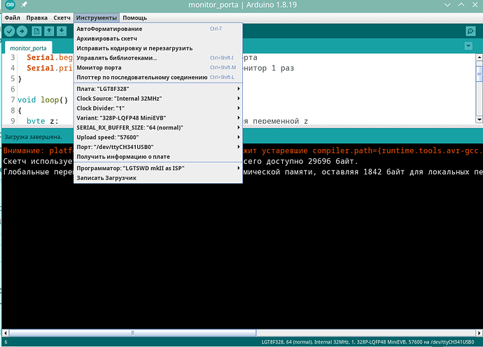Choose Записать Загрузчик from menu

click(x=106, y=178)
